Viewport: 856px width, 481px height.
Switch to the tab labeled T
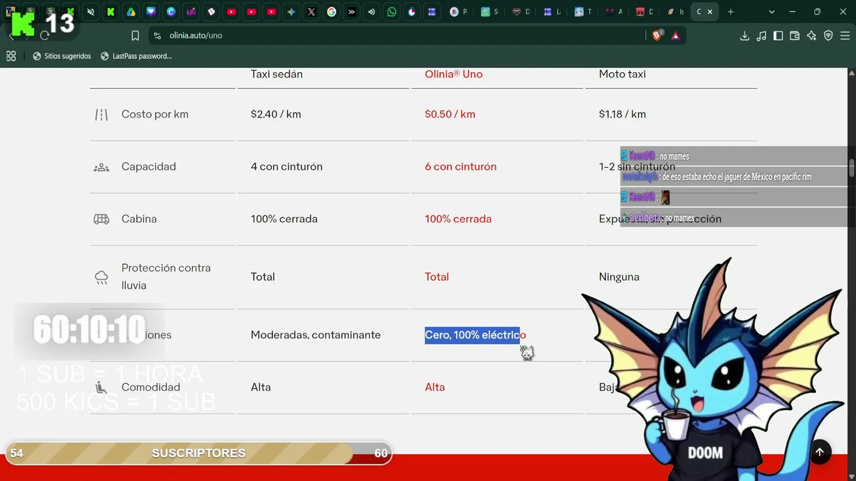[x=583, y=11]
